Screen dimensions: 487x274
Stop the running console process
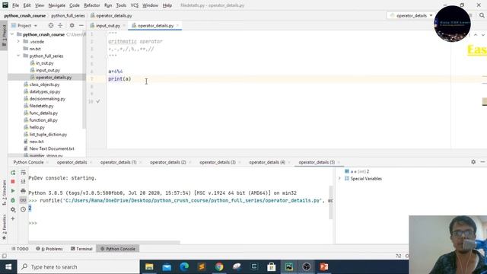pyautogui.click(x=13, y=181)
